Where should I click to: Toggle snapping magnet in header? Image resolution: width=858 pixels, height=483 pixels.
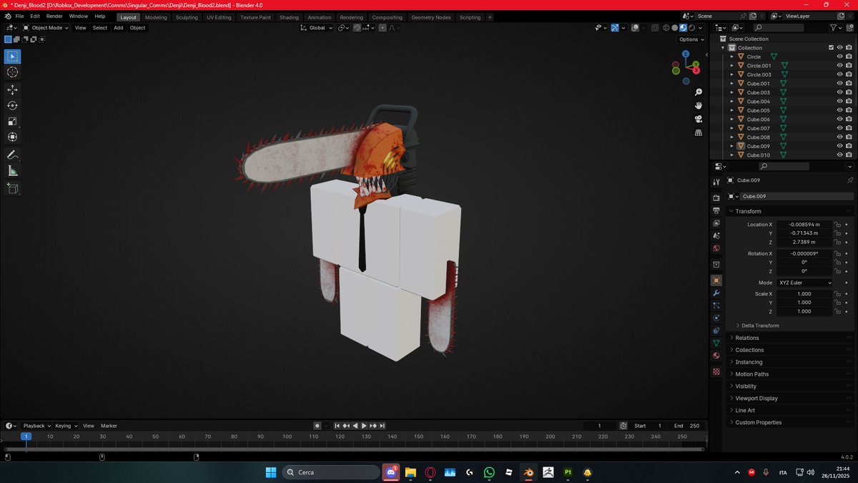click(357, 28)
